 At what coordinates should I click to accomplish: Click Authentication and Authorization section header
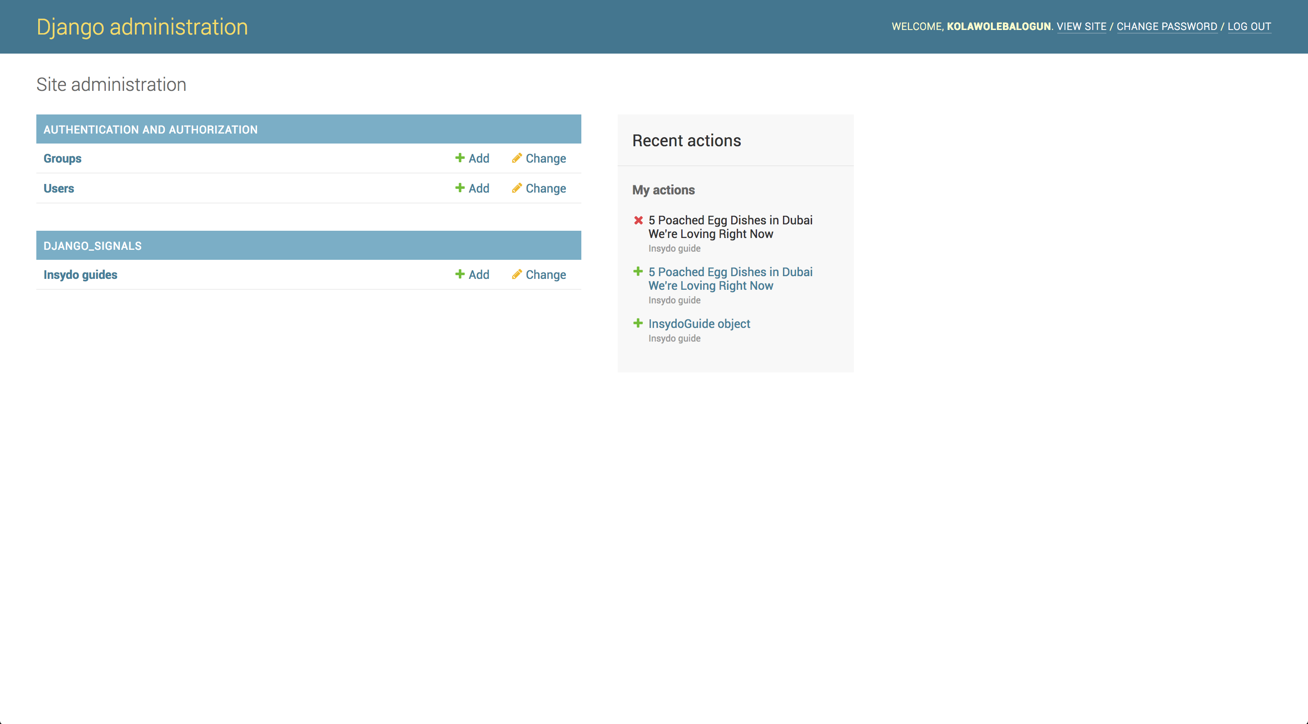[x=150, y=129]
